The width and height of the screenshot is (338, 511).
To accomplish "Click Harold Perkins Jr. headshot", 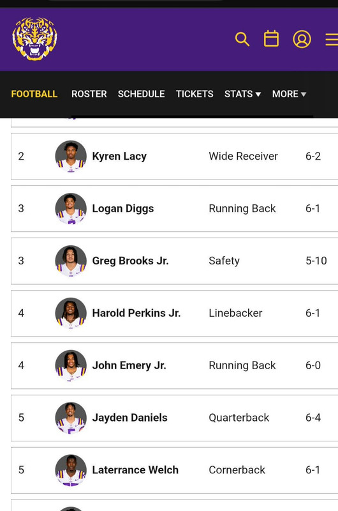I will (71, 313).
